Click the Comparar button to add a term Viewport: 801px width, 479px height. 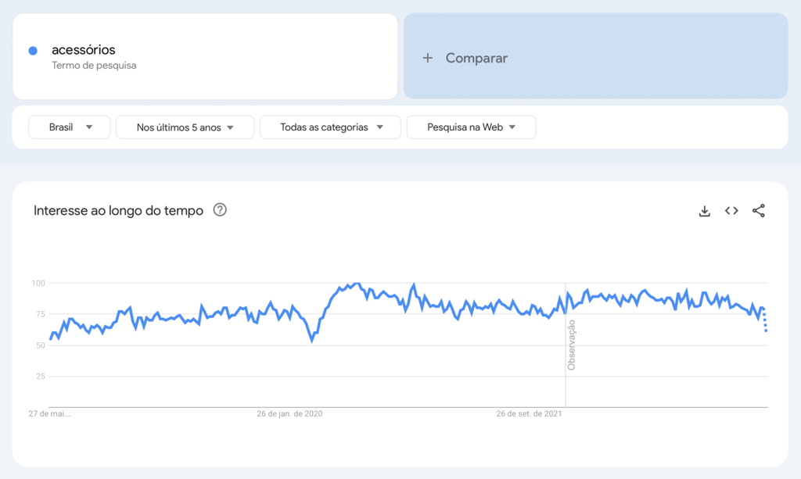pyautogui.click(x=477, y=58)
